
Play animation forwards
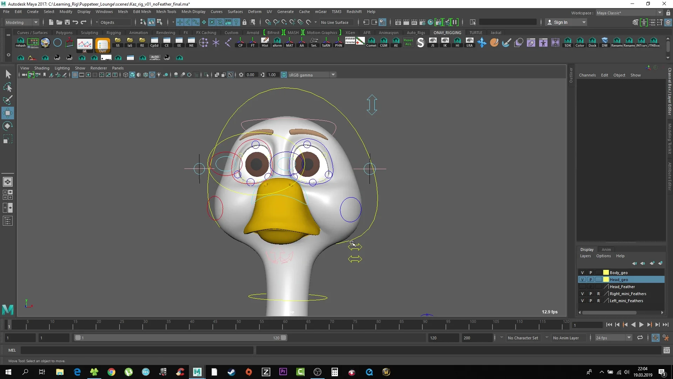point(641,325)
